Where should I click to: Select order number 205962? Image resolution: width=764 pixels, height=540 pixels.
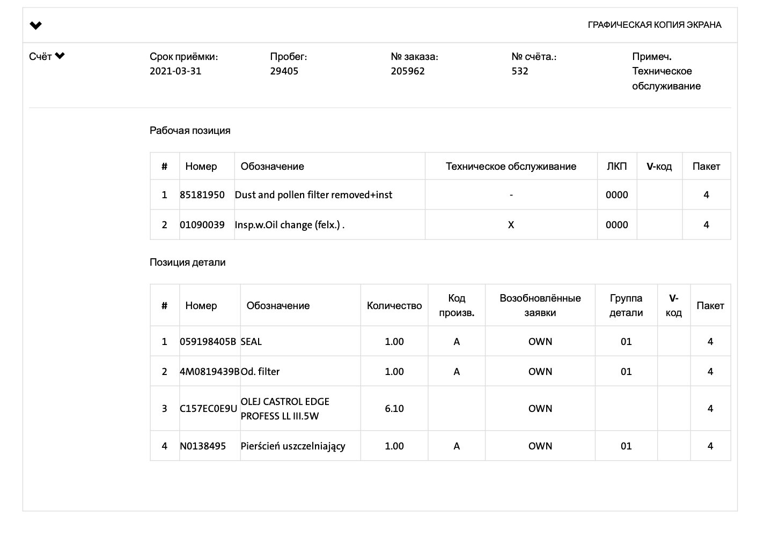(x=407, y=71)
